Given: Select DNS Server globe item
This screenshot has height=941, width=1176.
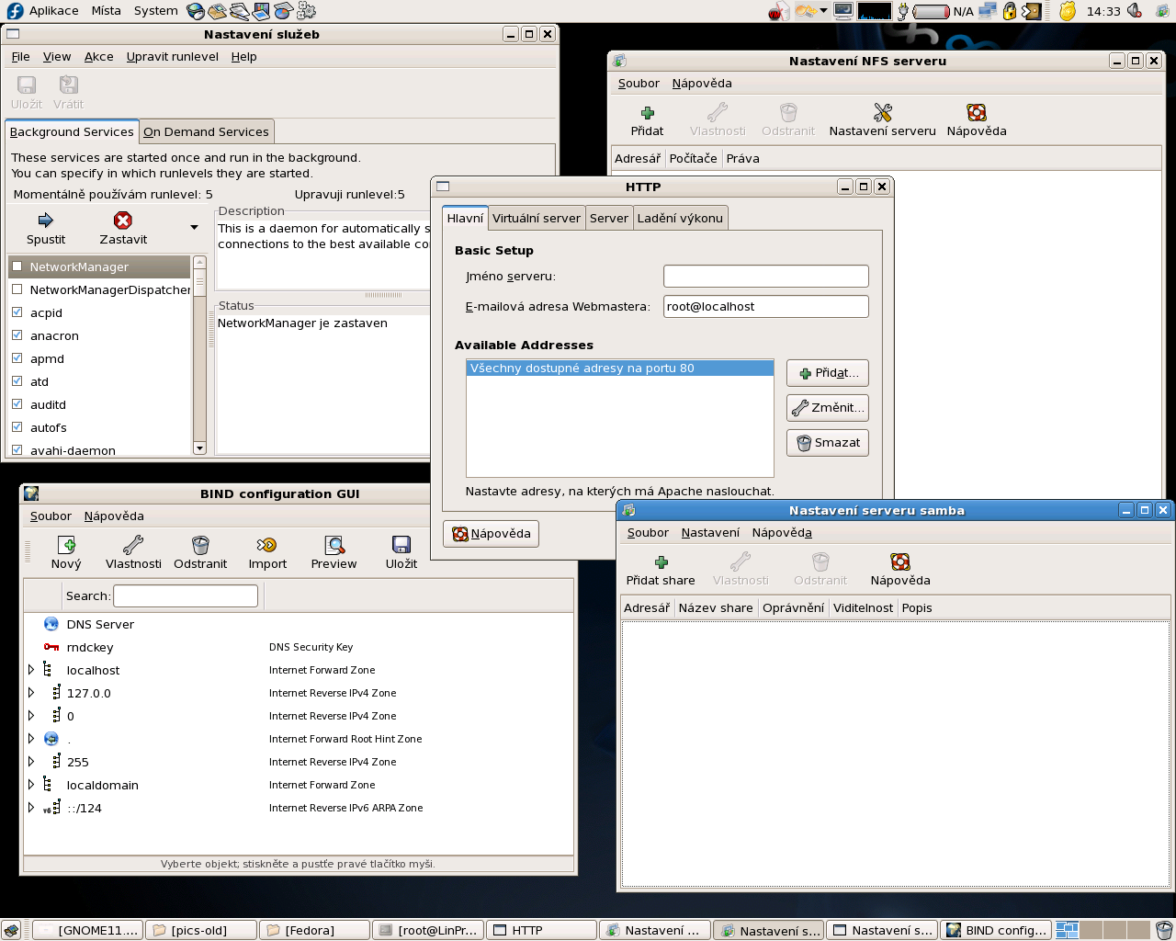Looking at the screenshot, I should coord(51,624).
